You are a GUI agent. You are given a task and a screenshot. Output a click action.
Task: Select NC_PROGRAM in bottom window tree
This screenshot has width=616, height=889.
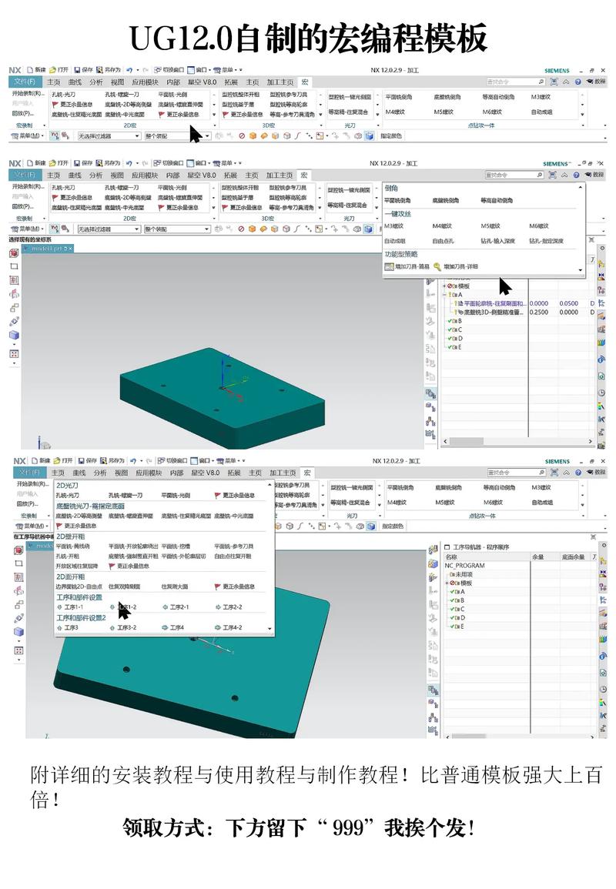click(465, 566)
